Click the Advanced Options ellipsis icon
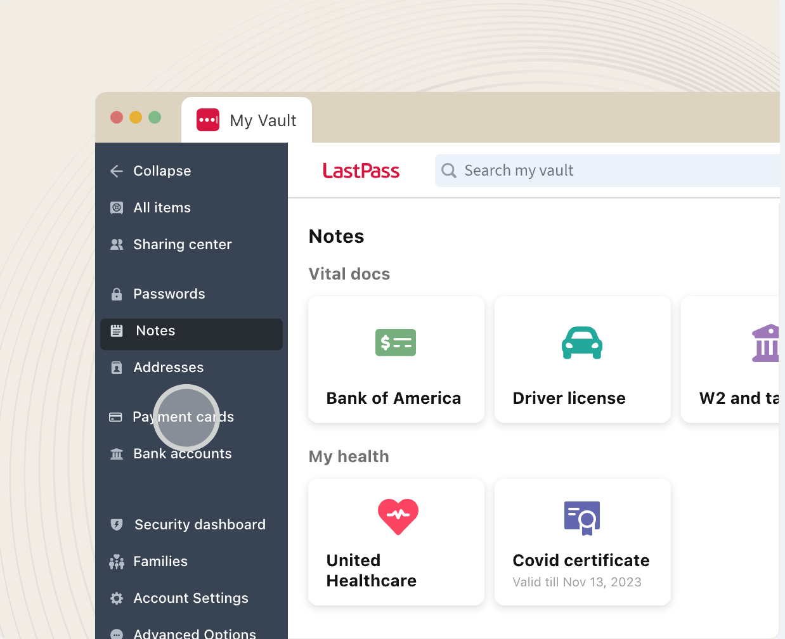 [117, 634]
